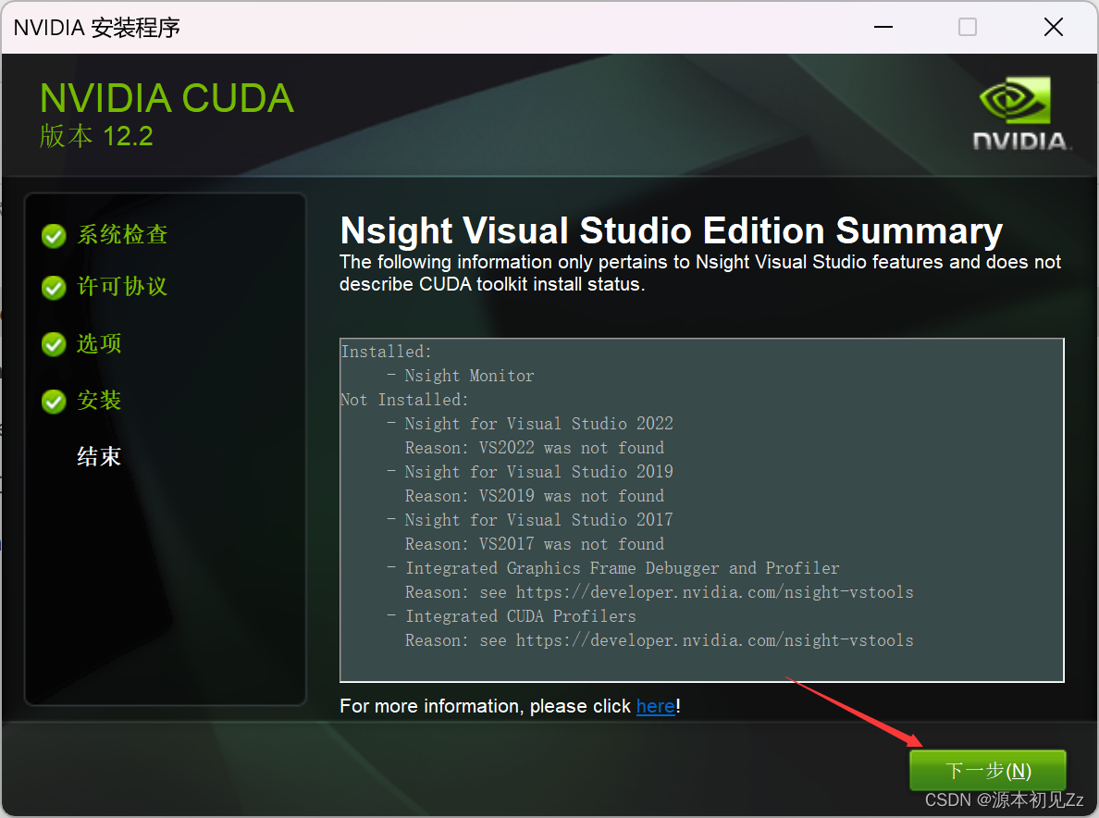The image size is (1099, 818).
Task: Click the green 下一步(N) button
Action: point(988,770)
